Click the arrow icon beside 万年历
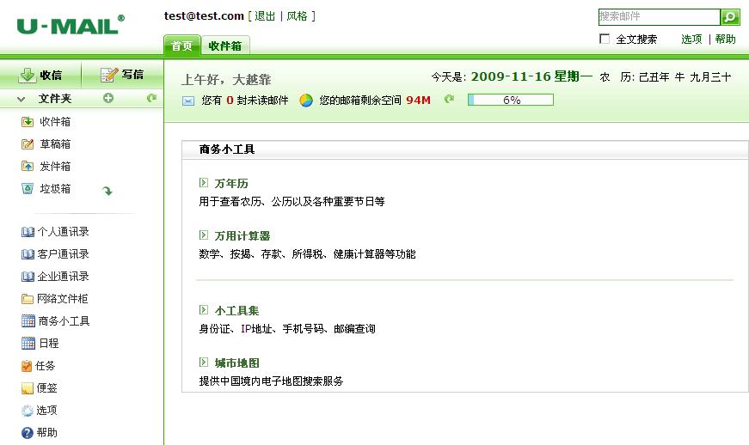The height and width of the screenshot is (445, 749). 204,183
